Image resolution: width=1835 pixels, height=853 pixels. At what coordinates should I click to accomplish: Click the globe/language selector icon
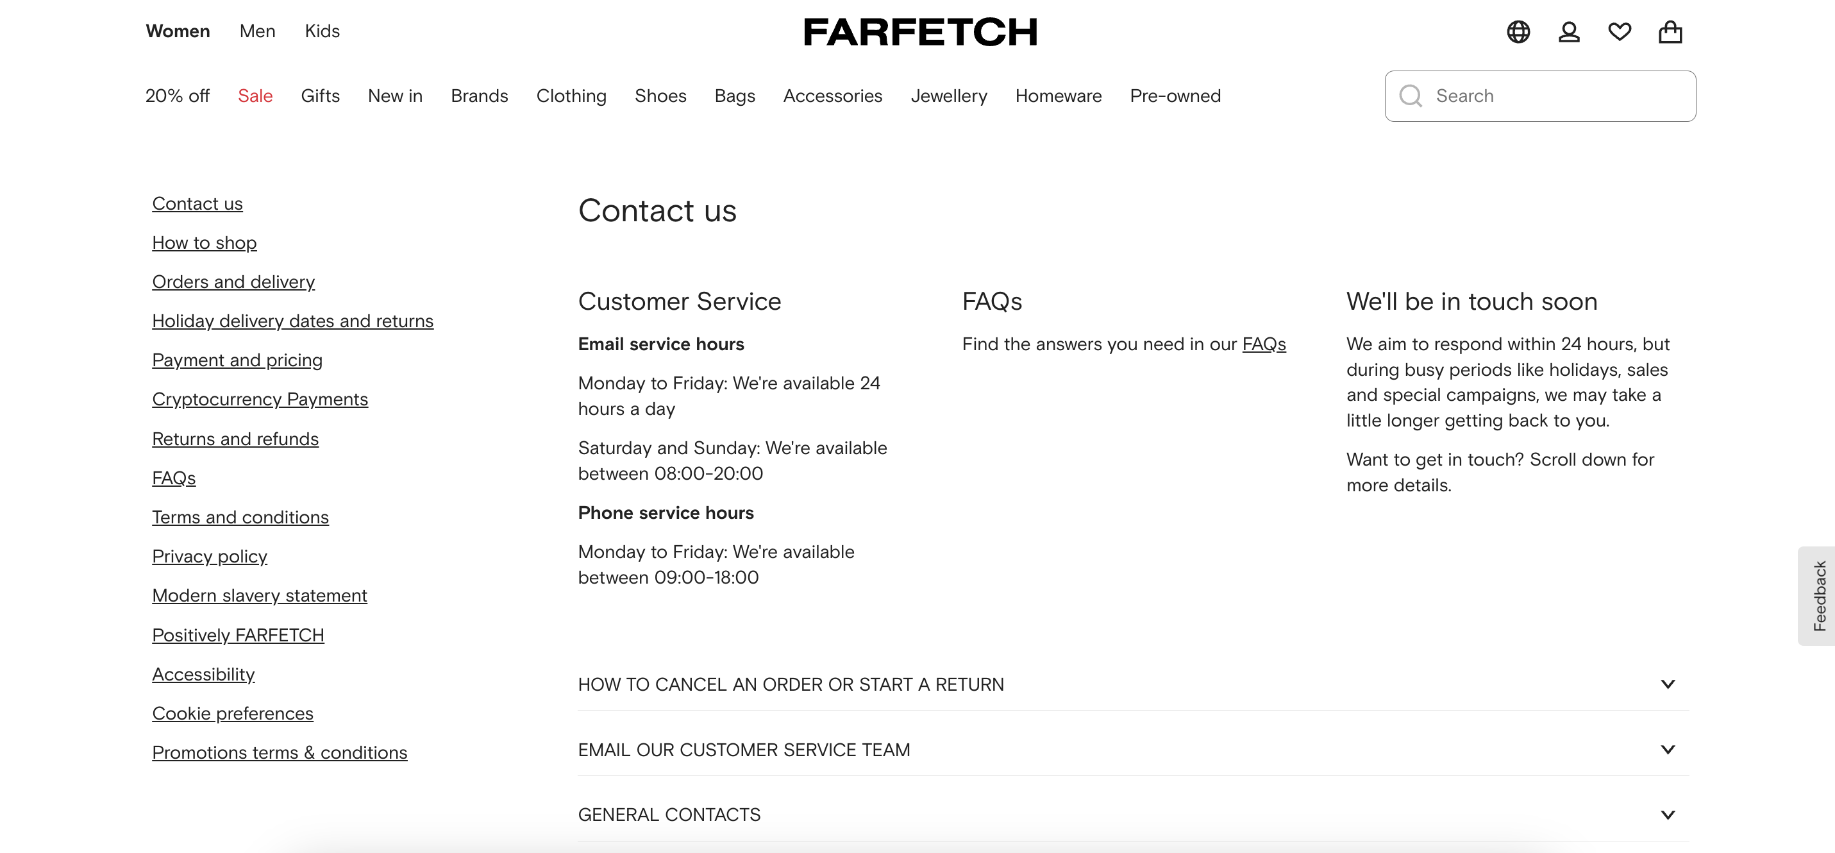point(1519,31)
